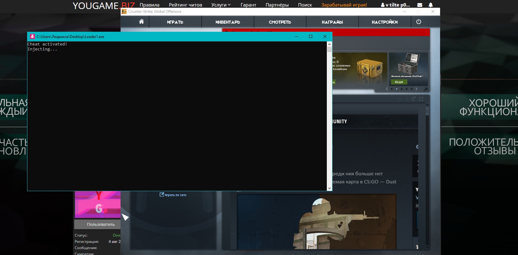Click the 63 руб buy button
The image size is (518, 255).
[399, 82]
